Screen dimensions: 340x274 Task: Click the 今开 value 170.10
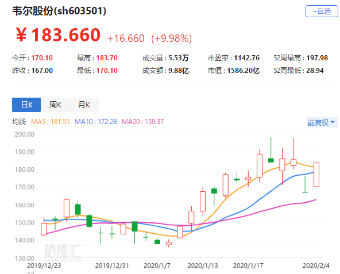42,58
